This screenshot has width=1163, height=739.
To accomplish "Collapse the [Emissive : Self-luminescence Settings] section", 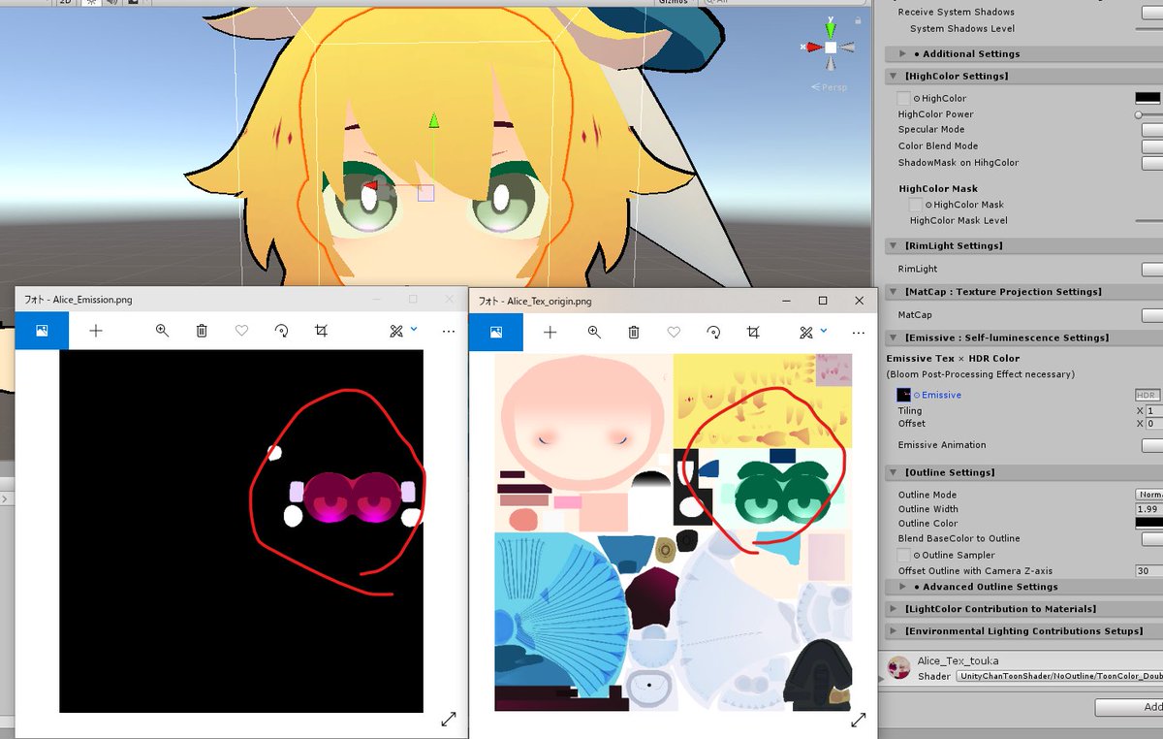I will [893, 337].
